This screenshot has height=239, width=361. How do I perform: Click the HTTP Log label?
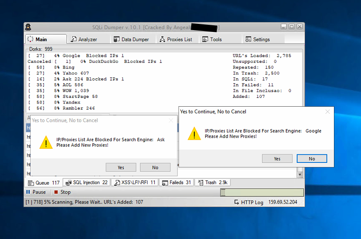[x=252, y=202]
